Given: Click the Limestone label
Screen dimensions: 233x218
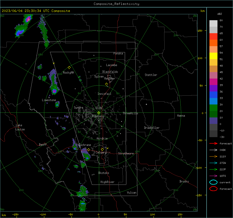Looking at the screenshot, I should pyautogui.click(x=49, y=100).
